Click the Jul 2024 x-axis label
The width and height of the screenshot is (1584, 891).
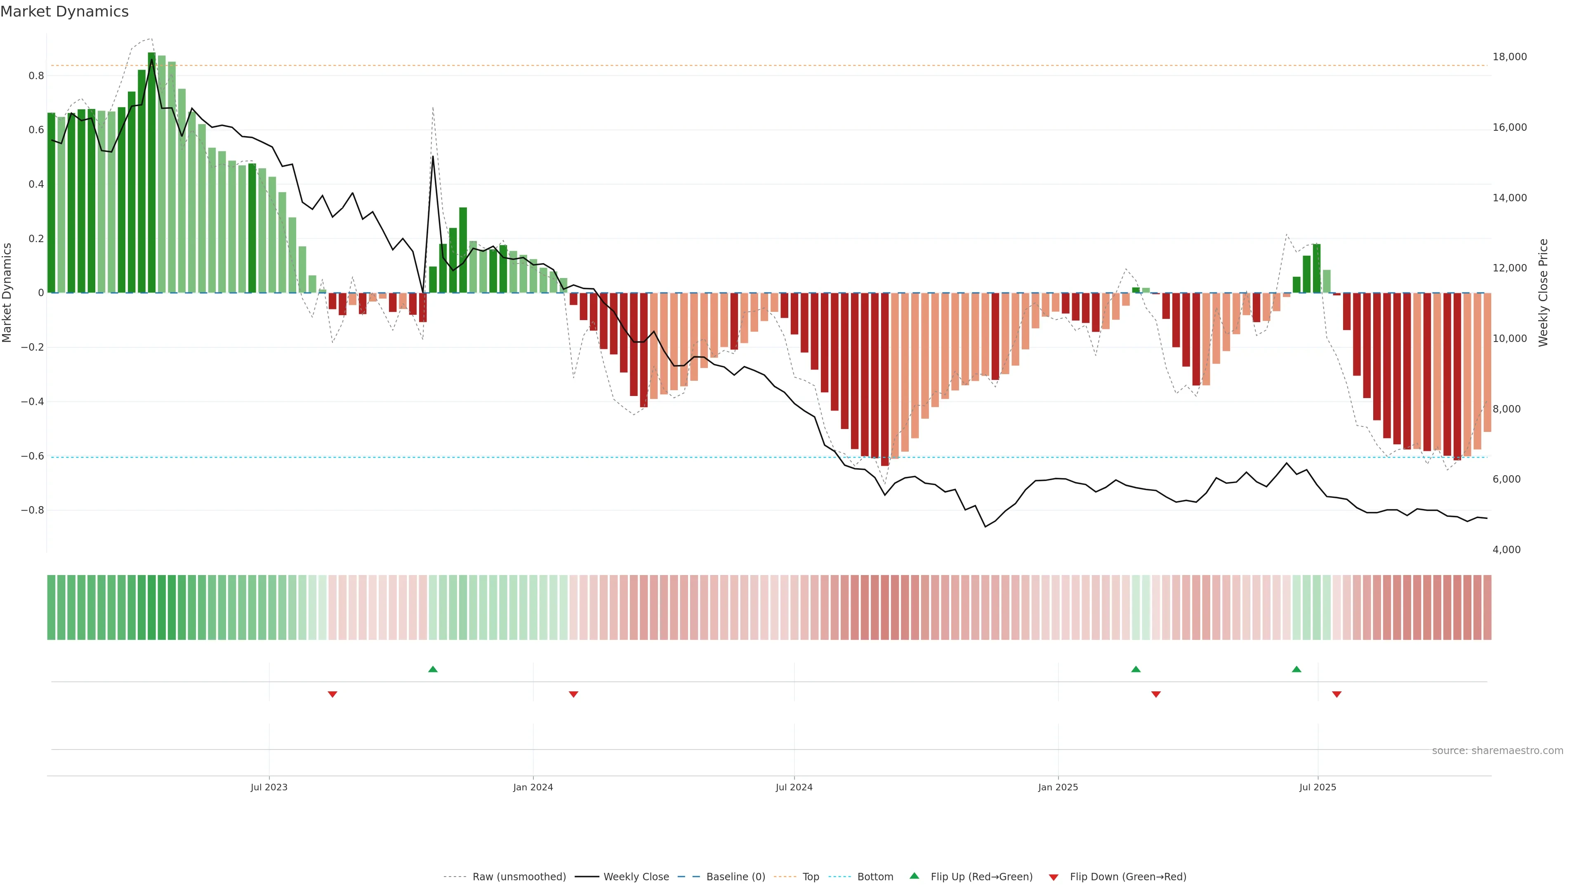tap(794, 787)
